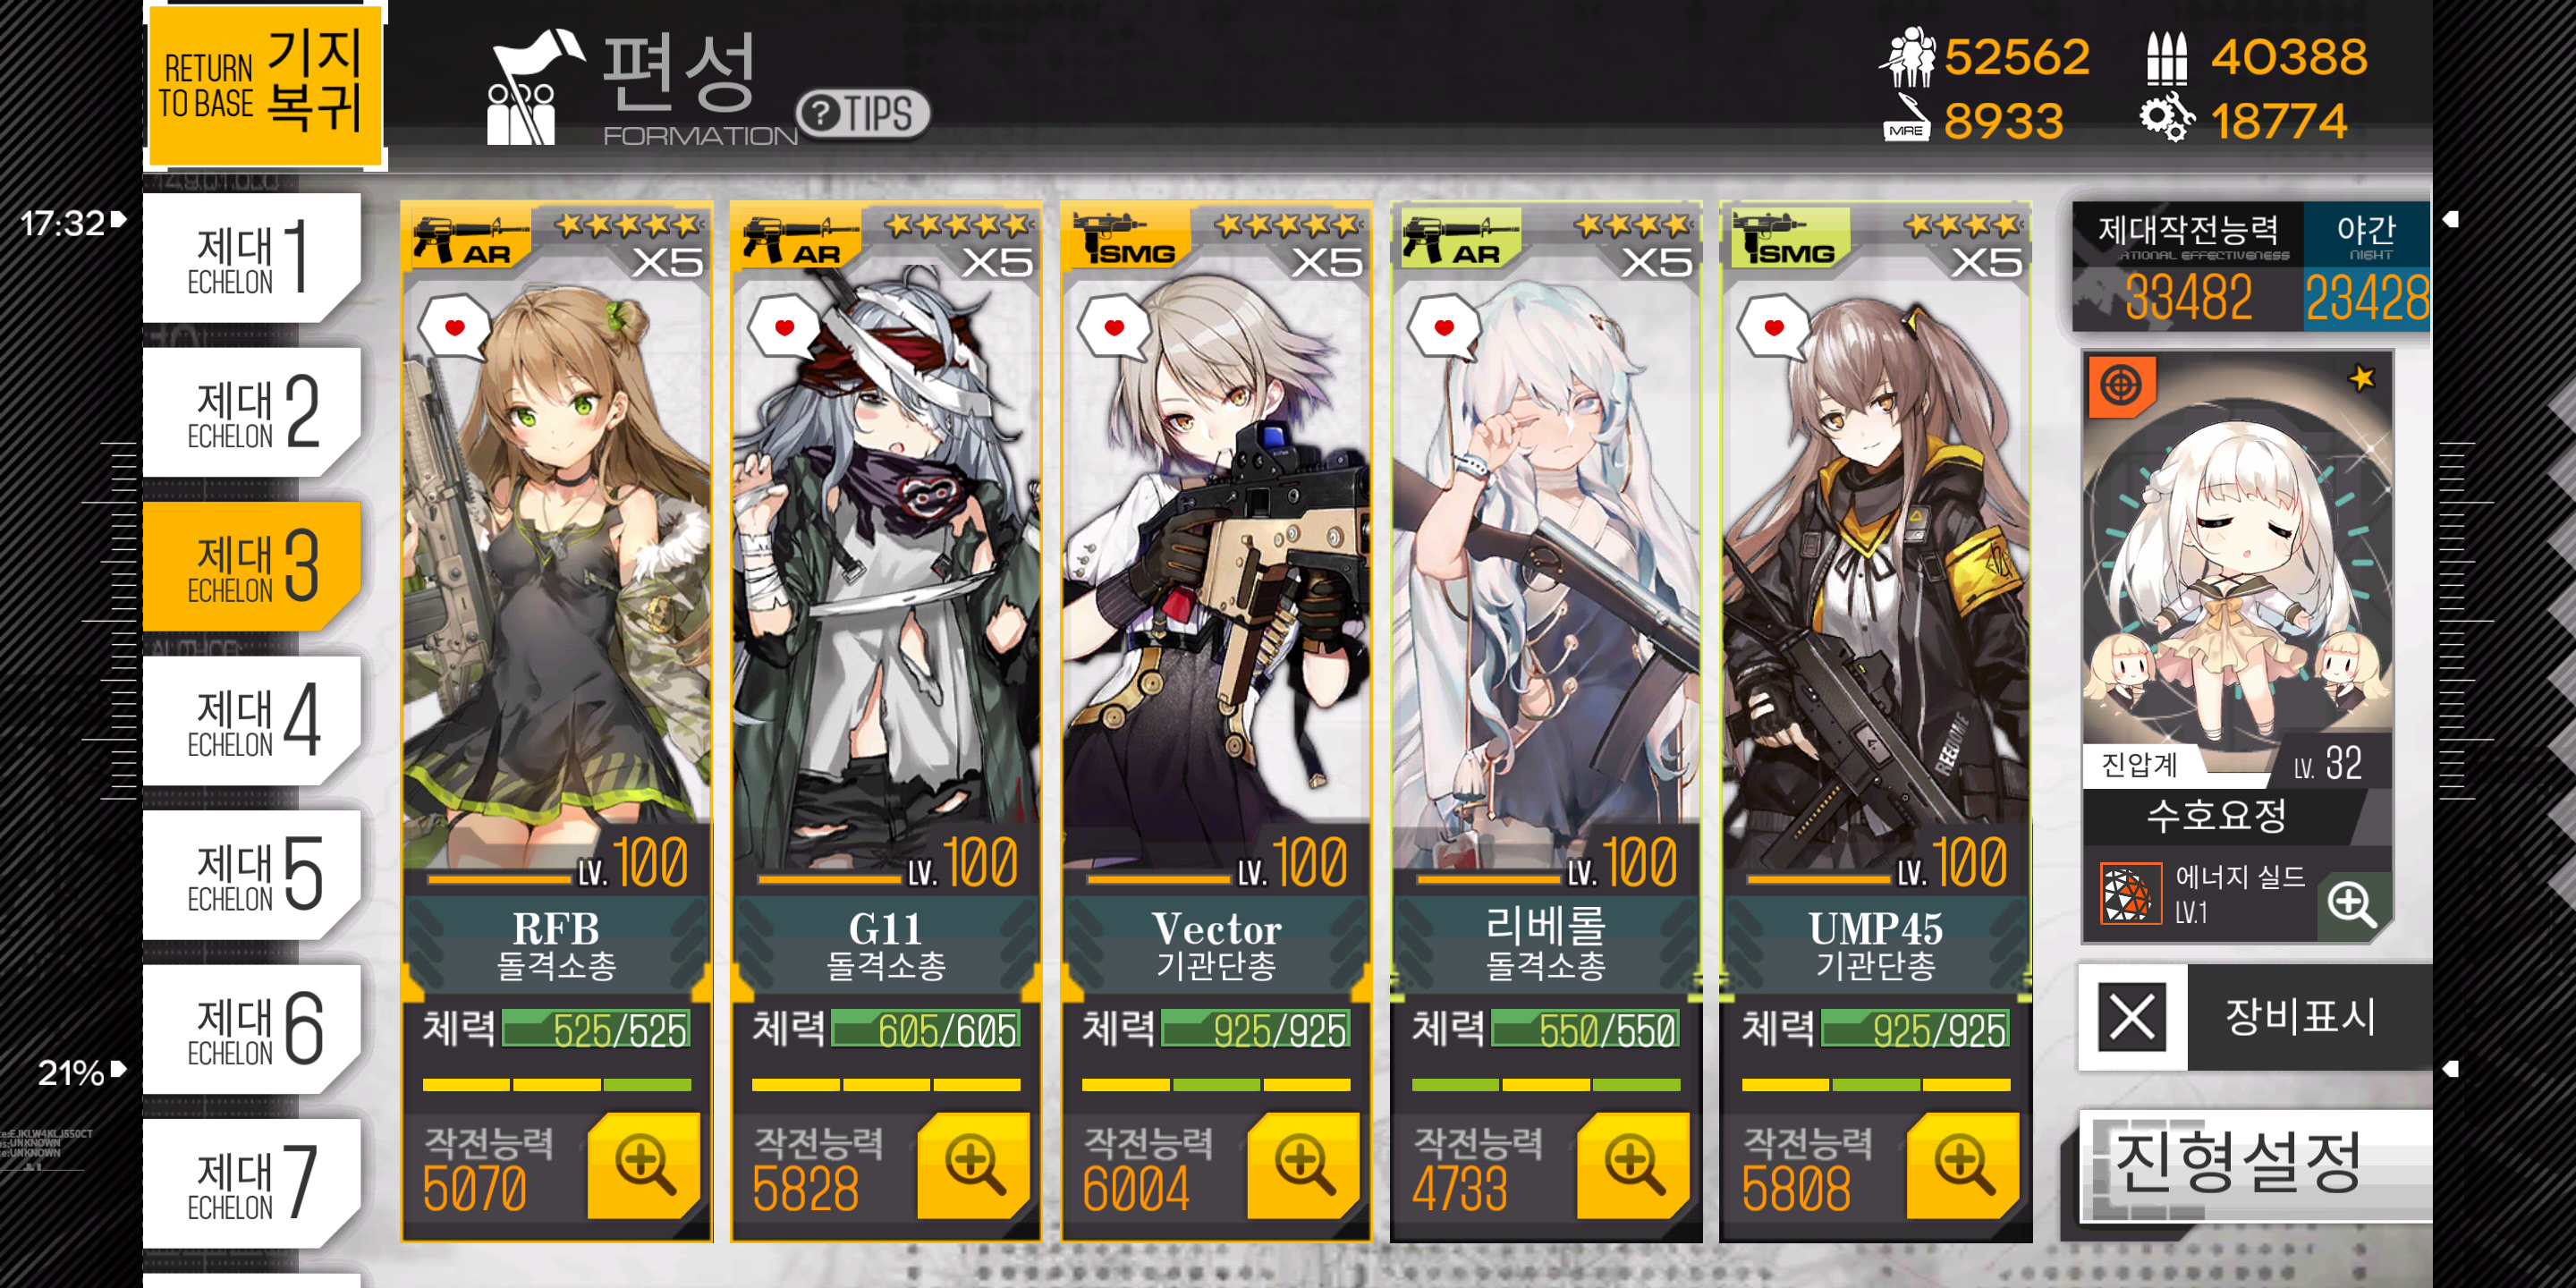Tap the heart speech bubble on RFB

point(454,327)
